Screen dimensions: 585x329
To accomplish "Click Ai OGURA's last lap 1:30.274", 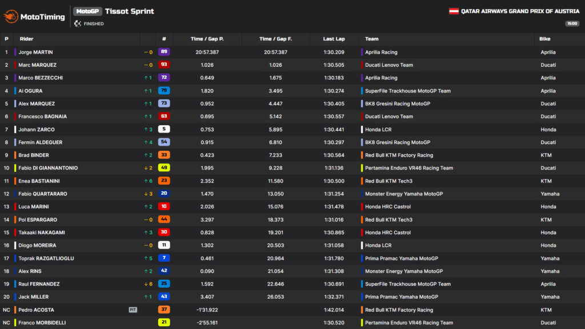I will point(334,91).
